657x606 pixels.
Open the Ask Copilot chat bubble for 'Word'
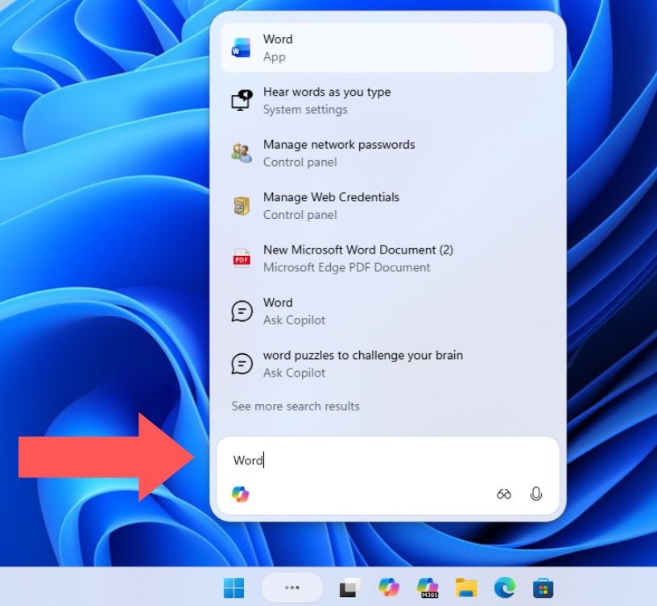click(x=240, y=311)
